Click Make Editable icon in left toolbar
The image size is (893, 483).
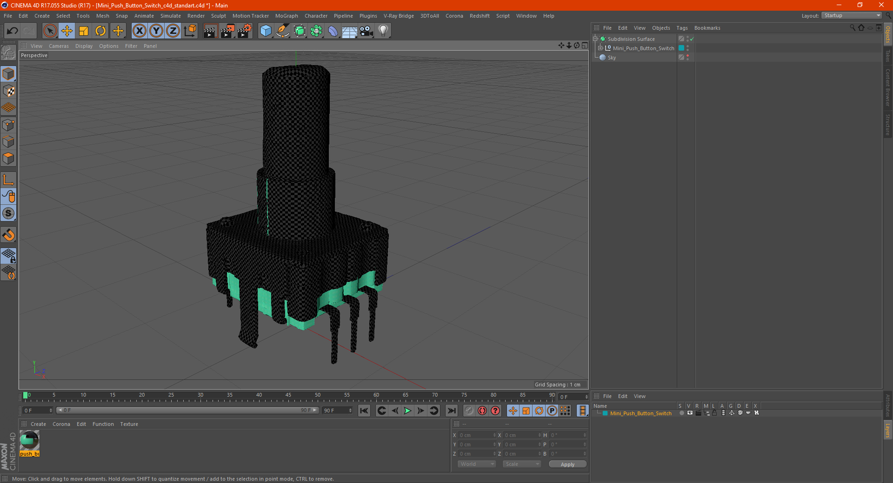coord(8,53)
